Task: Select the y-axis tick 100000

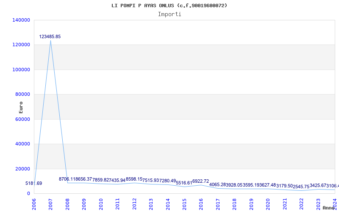Action: (21, 70)
